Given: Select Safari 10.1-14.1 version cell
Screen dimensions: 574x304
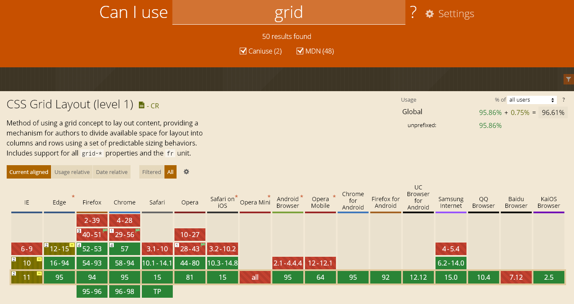Looking at the screenshot, I should (157, 263).
